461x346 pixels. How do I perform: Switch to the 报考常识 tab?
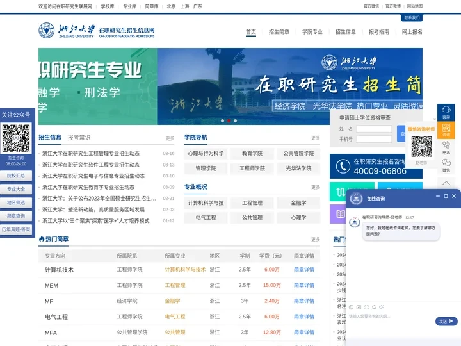coord(79,137)
